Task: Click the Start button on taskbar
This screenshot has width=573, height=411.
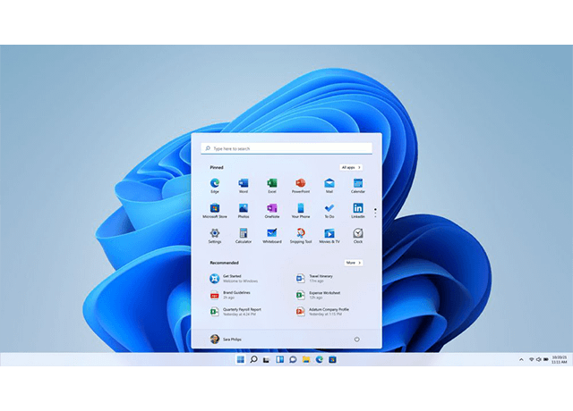Action: pyautogui.click(x=240, y=359)
